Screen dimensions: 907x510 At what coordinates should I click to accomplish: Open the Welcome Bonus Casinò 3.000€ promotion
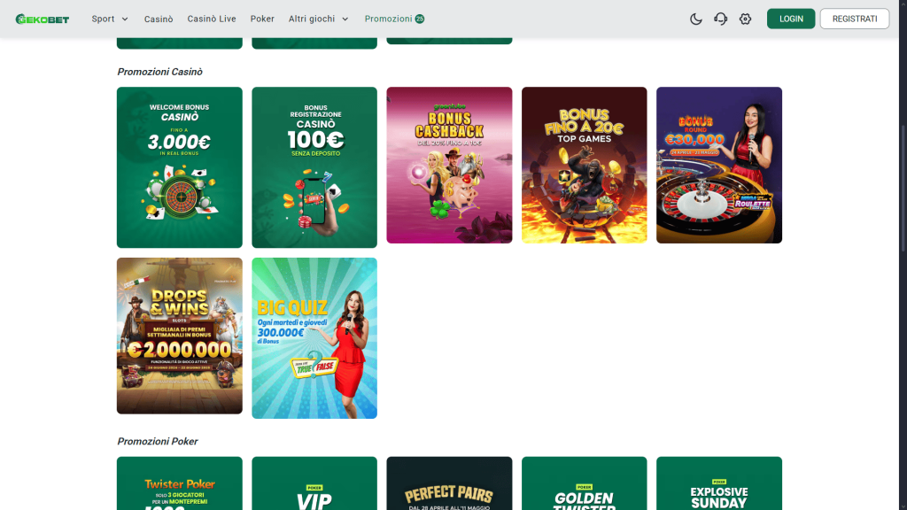179,165
